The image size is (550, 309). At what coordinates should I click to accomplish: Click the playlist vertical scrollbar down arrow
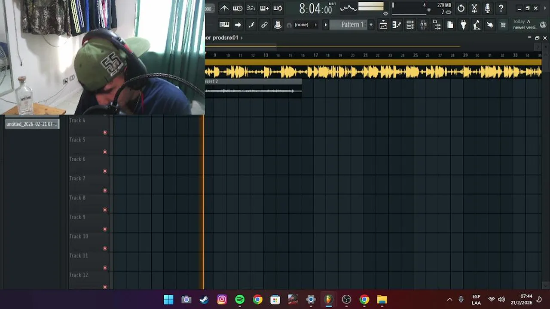tap(545, 285)
